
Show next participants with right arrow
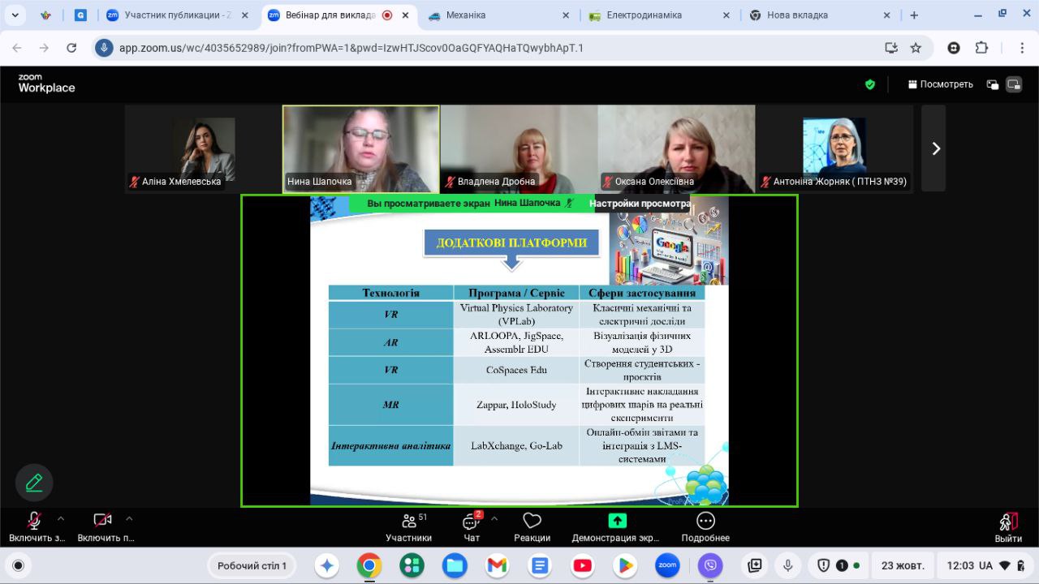(935, 148)
